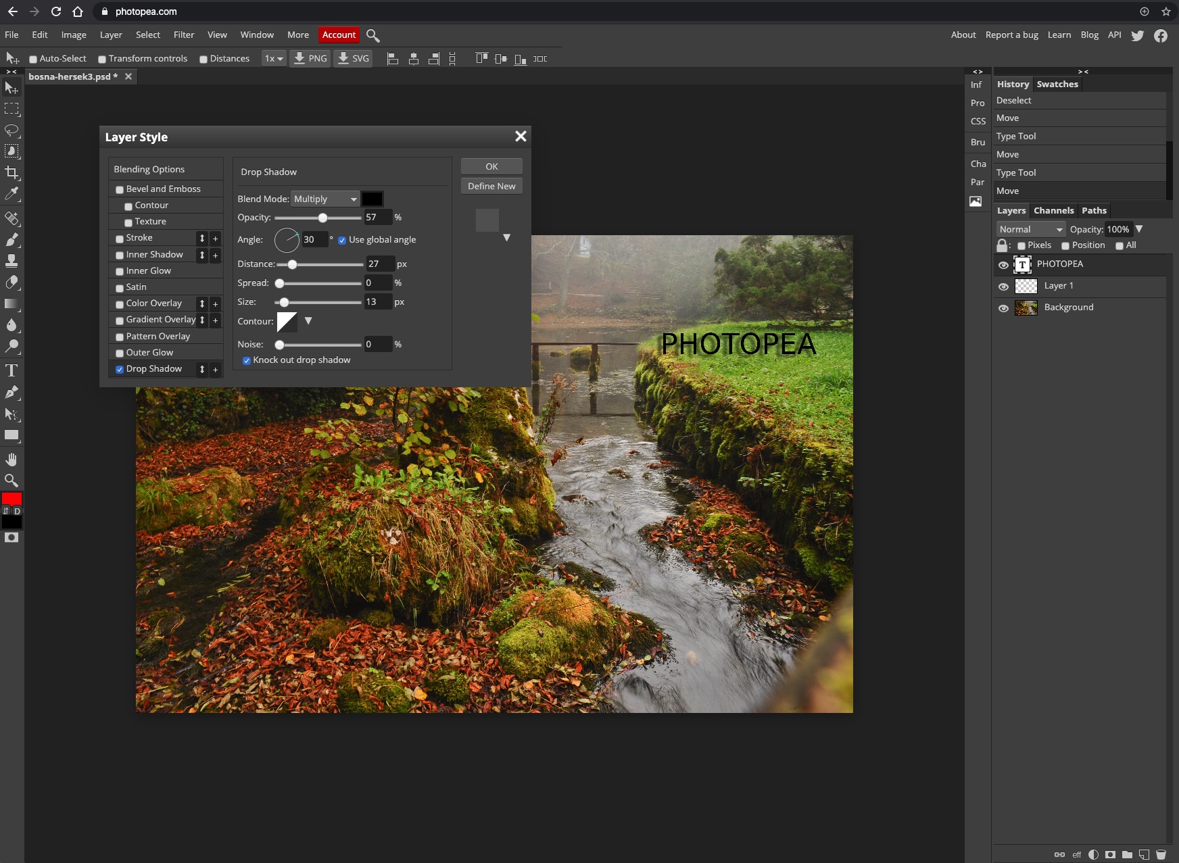Viewport: 1179px width, 863px height.
Task: Delete layer with trash icon
Action: [1161, 854]
